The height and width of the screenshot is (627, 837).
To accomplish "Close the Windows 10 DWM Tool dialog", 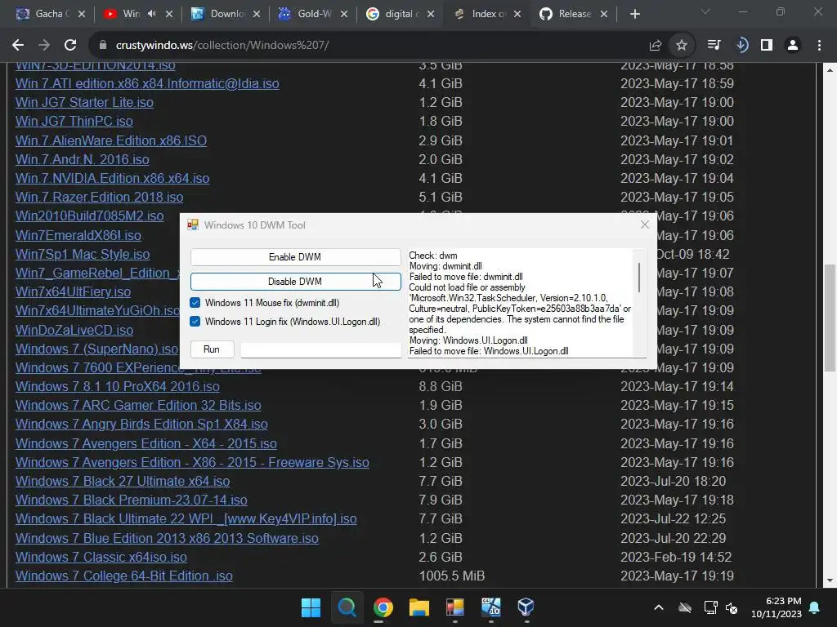I will (x=645, y=225).
